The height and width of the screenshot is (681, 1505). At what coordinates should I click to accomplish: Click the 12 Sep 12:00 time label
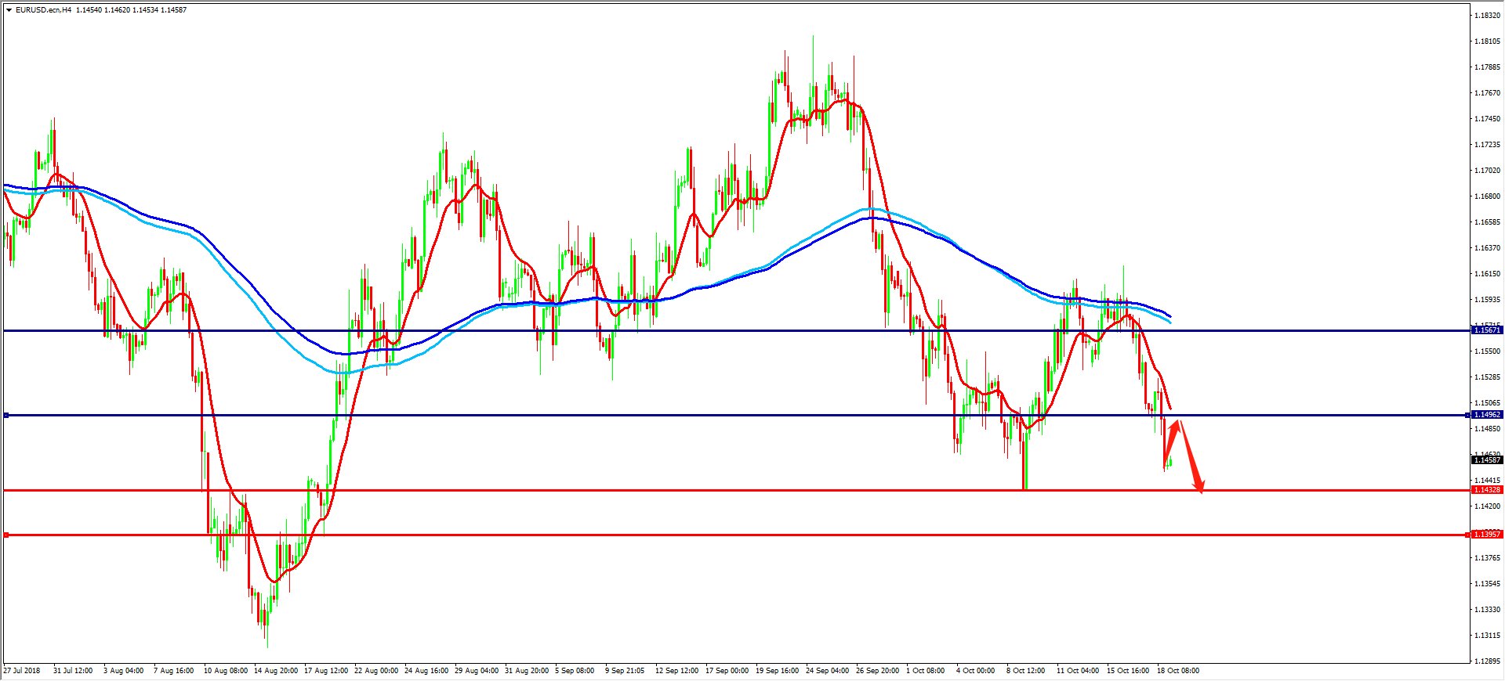[677, 671]
